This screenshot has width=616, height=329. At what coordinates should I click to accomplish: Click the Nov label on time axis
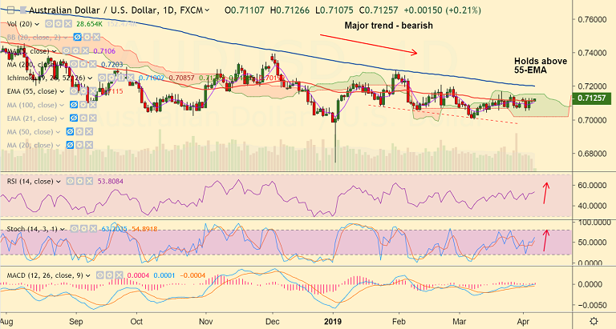tap(206, 322)
